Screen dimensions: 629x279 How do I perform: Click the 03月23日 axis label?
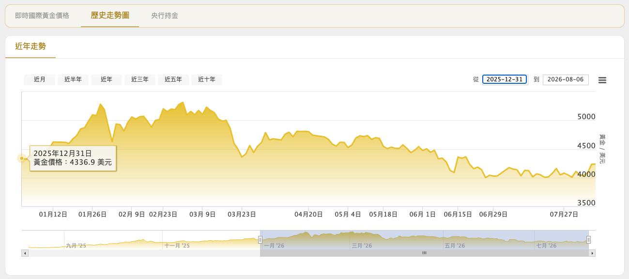pos(242,214)
